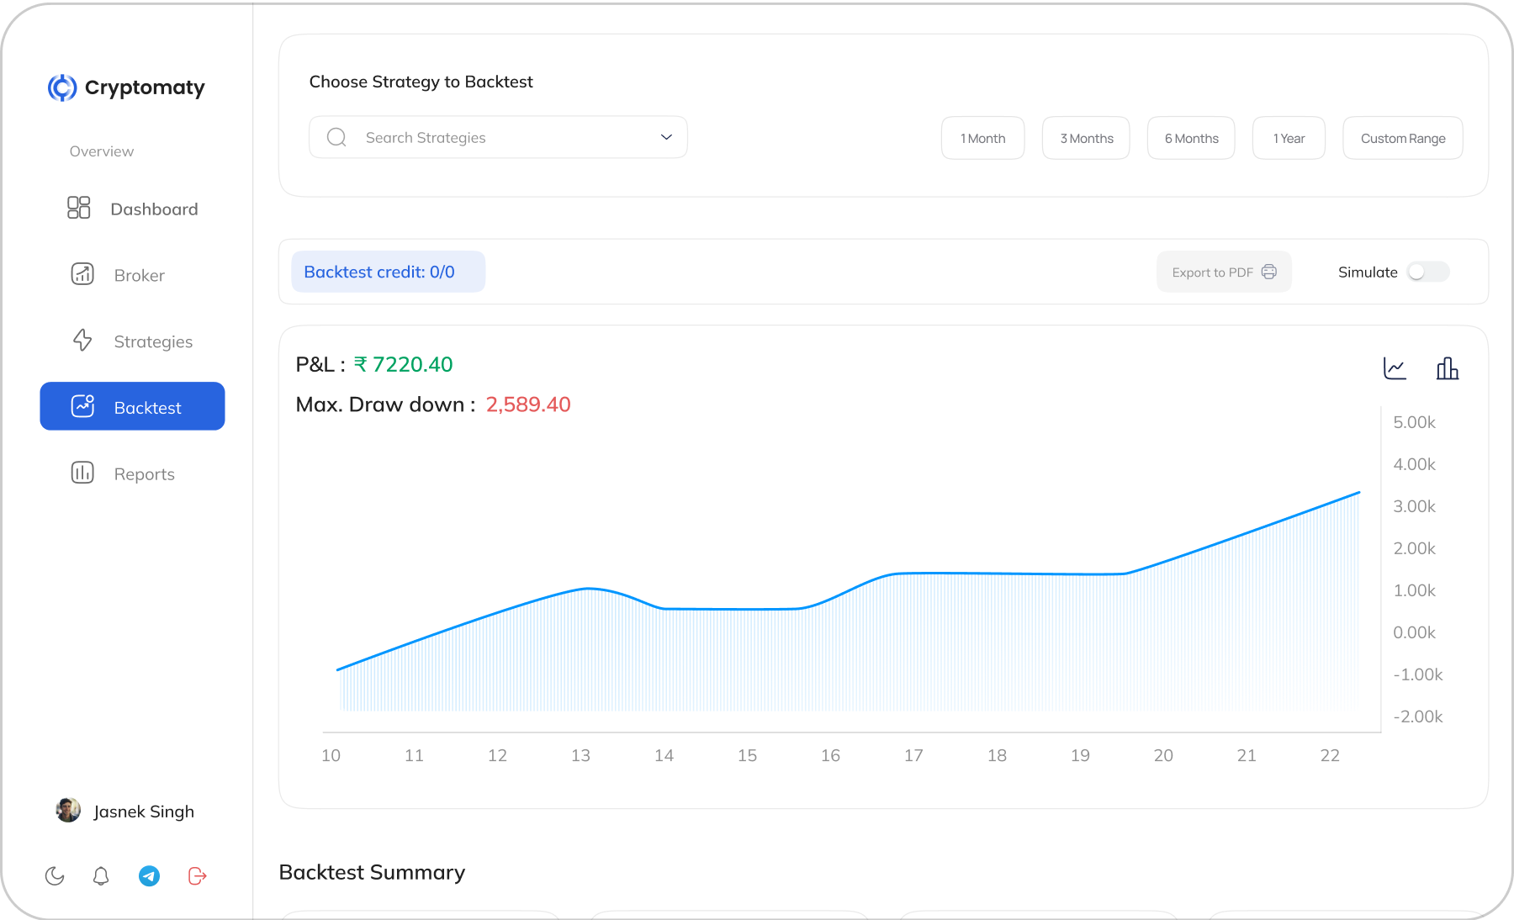Screen dimensions: 1514x920
Task: Activate the Backtest sidebar item
Action: click(132, 406)
